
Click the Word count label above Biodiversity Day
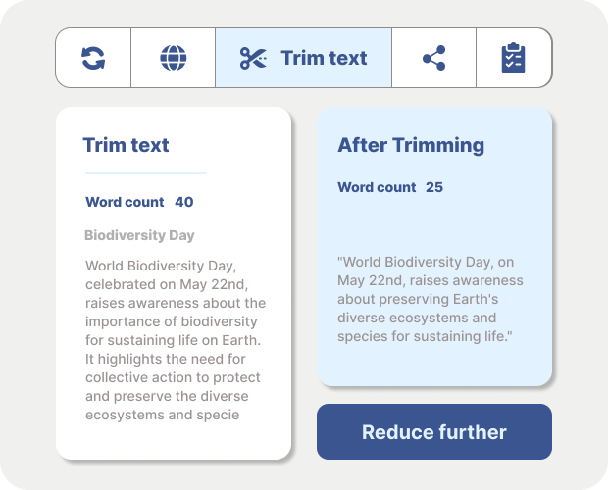[125, 202]
